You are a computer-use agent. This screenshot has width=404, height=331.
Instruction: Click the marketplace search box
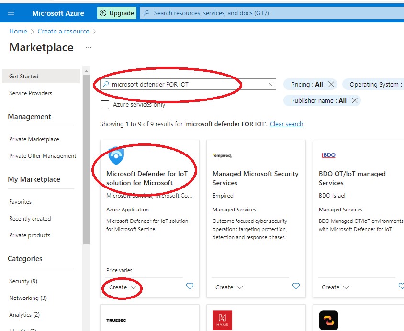coord(188,84)
